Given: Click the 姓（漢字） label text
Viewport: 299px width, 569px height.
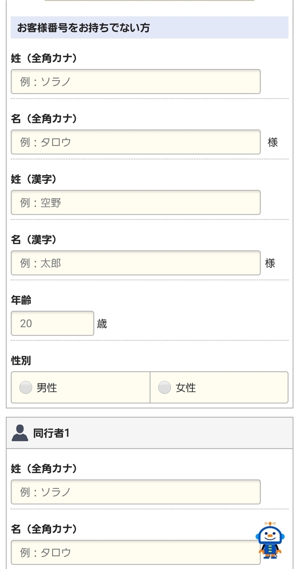Looking at the screenshot, I should point(34,179).
